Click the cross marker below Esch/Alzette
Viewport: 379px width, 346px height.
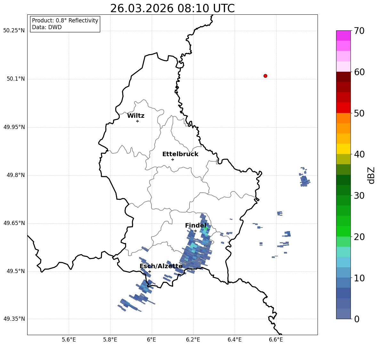[x=149, y=271]
